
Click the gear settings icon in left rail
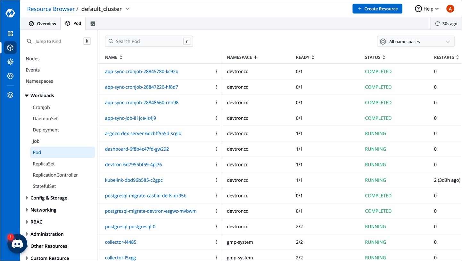(10, 76)
